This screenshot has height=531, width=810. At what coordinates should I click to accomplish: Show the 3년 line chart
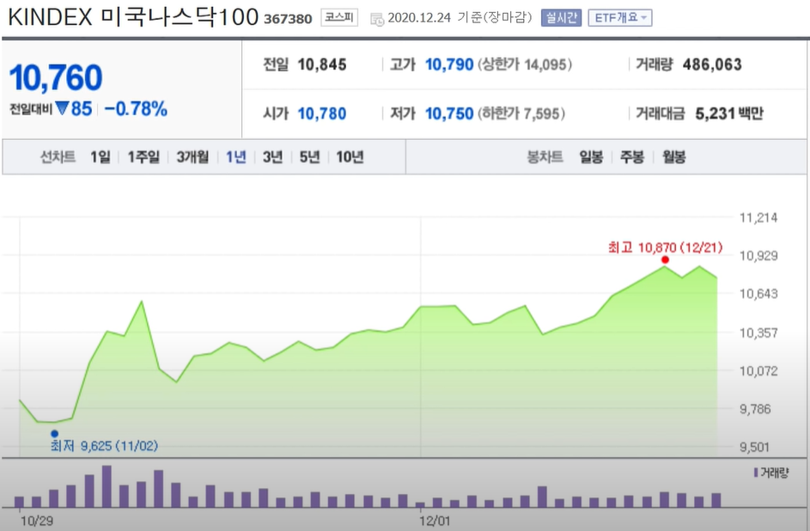pos(272,156)
